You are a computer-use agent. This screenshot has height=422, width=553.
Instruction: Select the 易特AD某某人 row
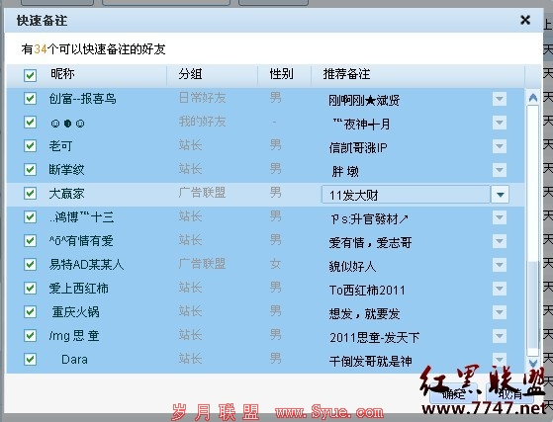point(265,265)
